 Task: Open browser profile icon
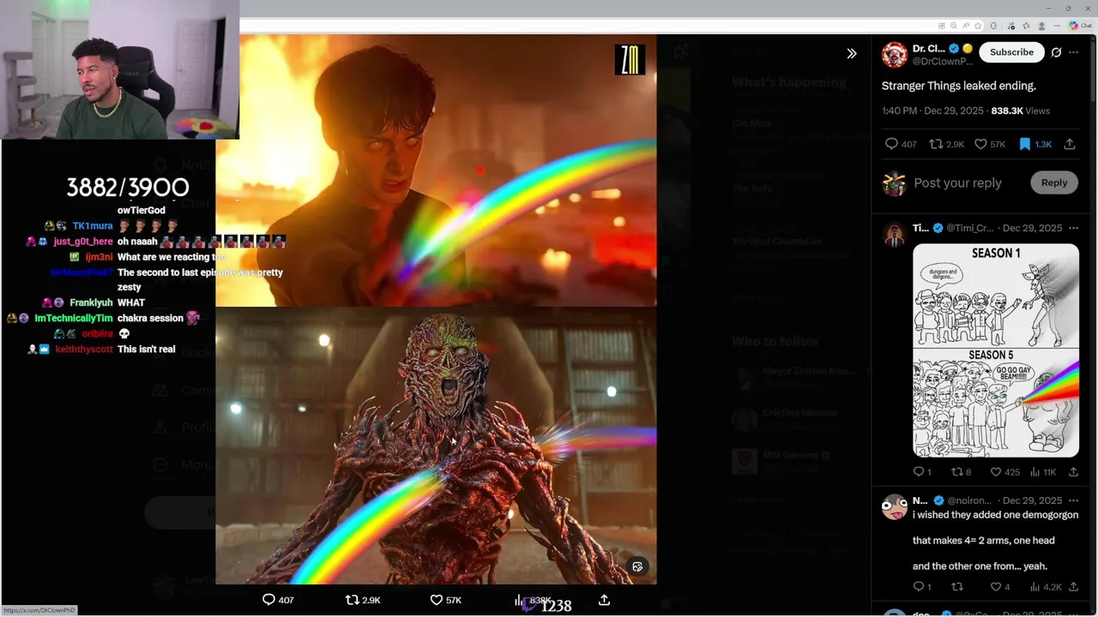click(1041, 26)
